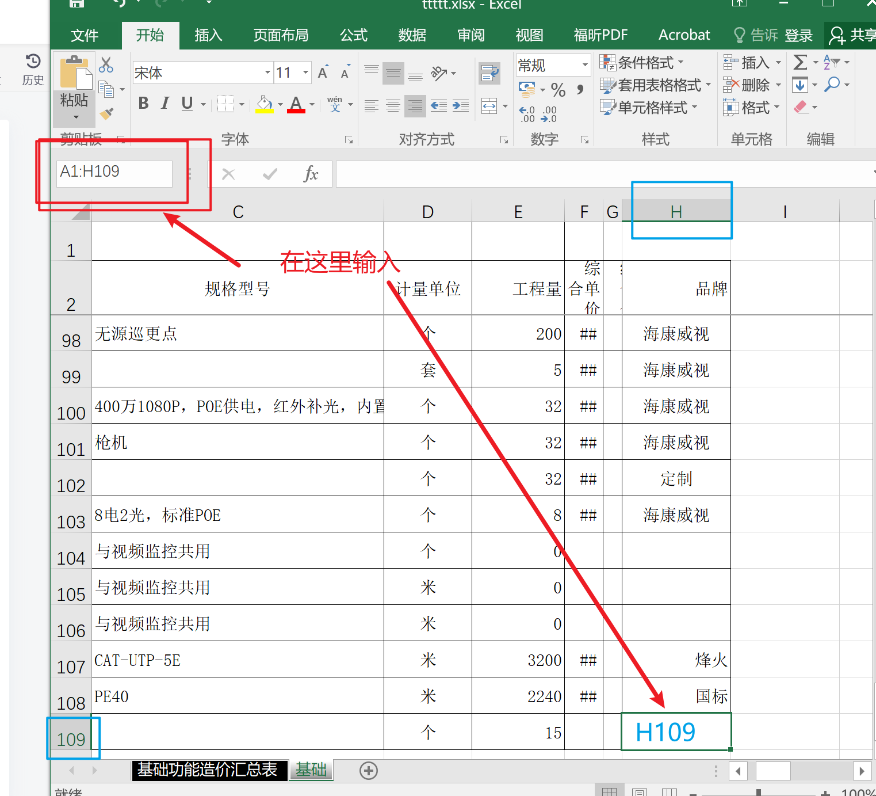Click the Sort and Filter icon

pos(832,62)
